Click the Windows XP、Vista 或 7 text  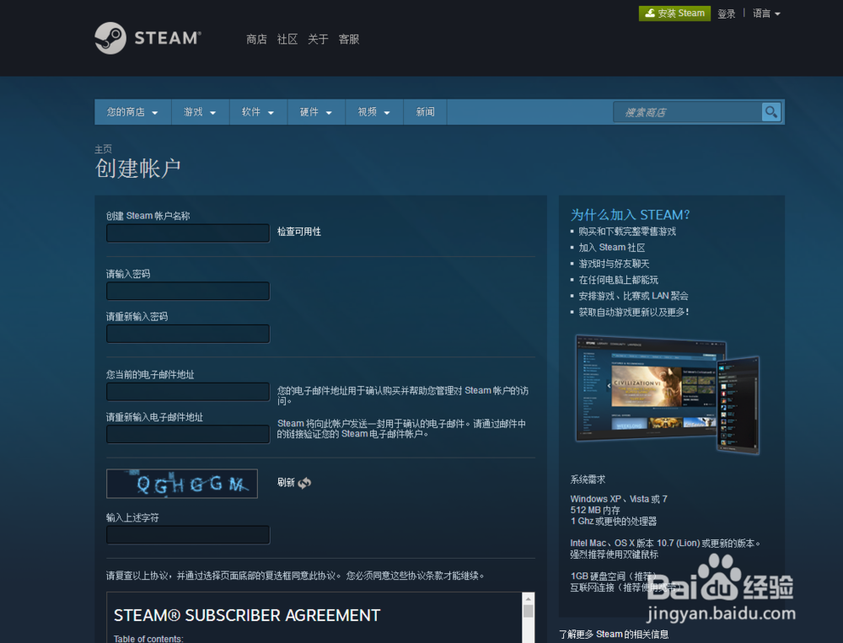[x=619, y=499]
